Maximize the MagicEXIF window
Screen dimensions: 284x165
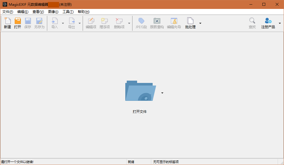(264, 4)
